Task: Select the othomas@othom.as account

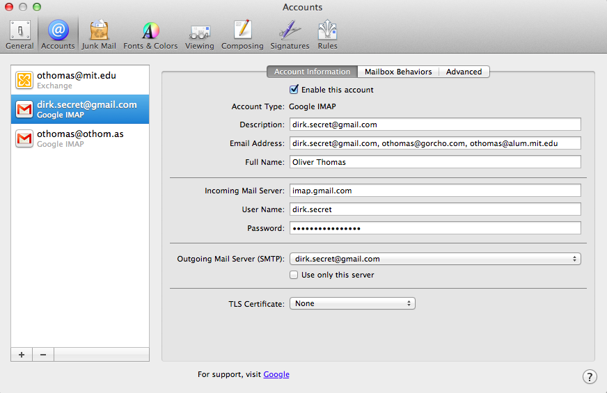Action: 80,138
